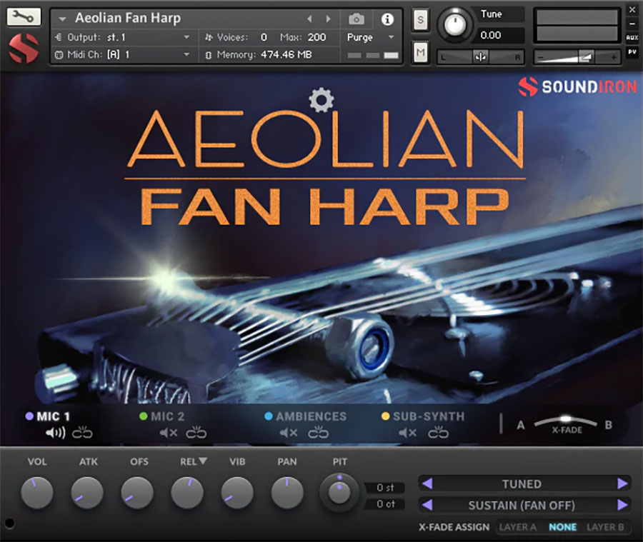
Task: Unmute the MIC 2 speaker icon
Action: pyautogui.click(x=169, y=433)
